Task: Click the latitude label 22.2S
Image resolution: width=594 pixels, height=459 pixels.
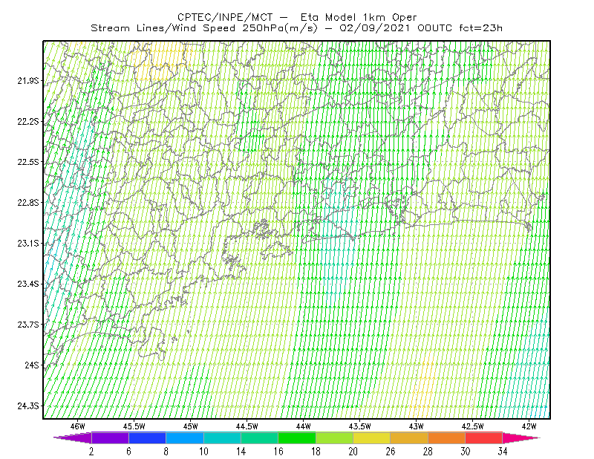Action: click(28, 121)
